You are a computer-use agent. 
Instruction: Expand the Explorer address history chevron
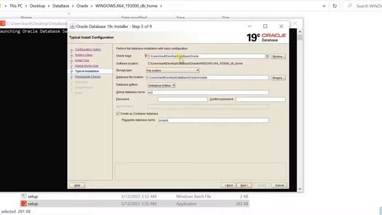click(x=324, y=6)
